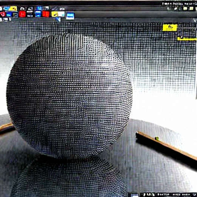The image size is (197, 197).
Task: Open the large blue and white panel icon
Action: (x=70, y=16)
